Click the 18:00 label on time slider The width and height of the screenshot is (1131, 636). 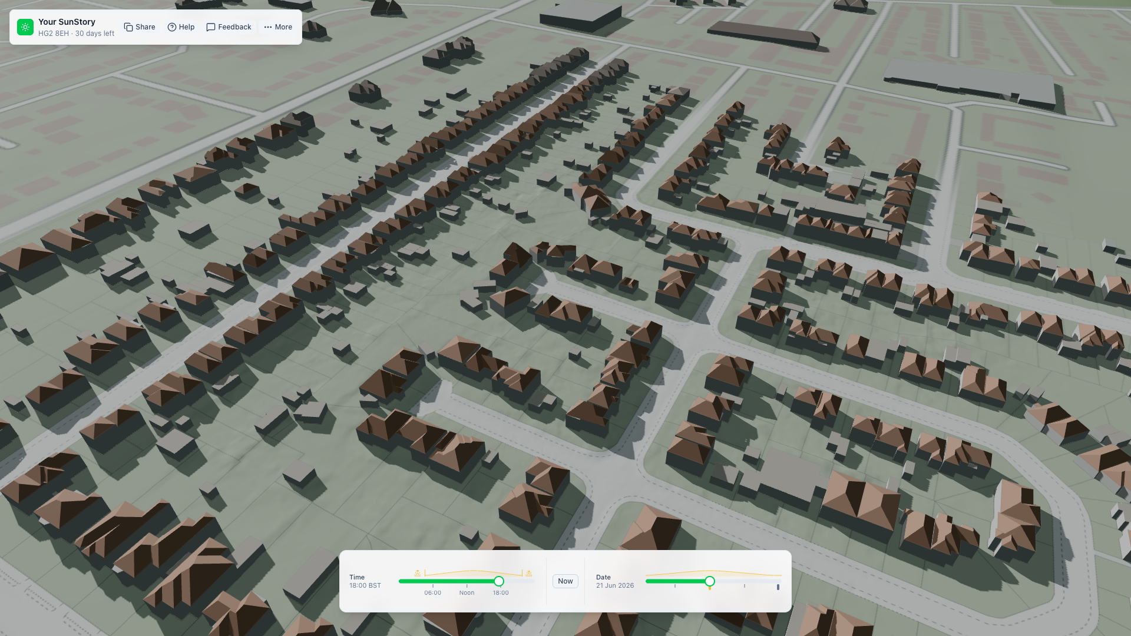pyautogui.click(x=501, y=593)
